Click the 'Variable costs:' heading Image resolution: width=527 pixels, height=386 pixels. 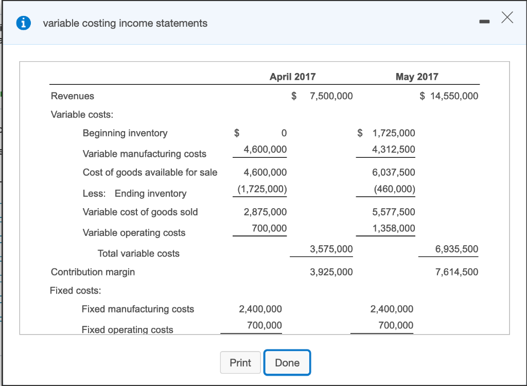[x=82, y=115]
